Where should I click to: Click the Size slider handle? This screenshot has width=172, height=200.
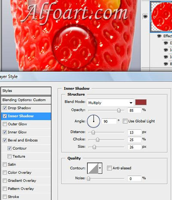[94, 147]
